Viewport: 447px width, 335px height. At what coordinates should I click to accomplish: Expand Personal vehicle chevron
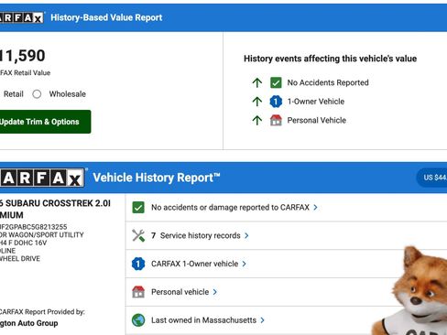pyautogui.click(x=215, y=292)
